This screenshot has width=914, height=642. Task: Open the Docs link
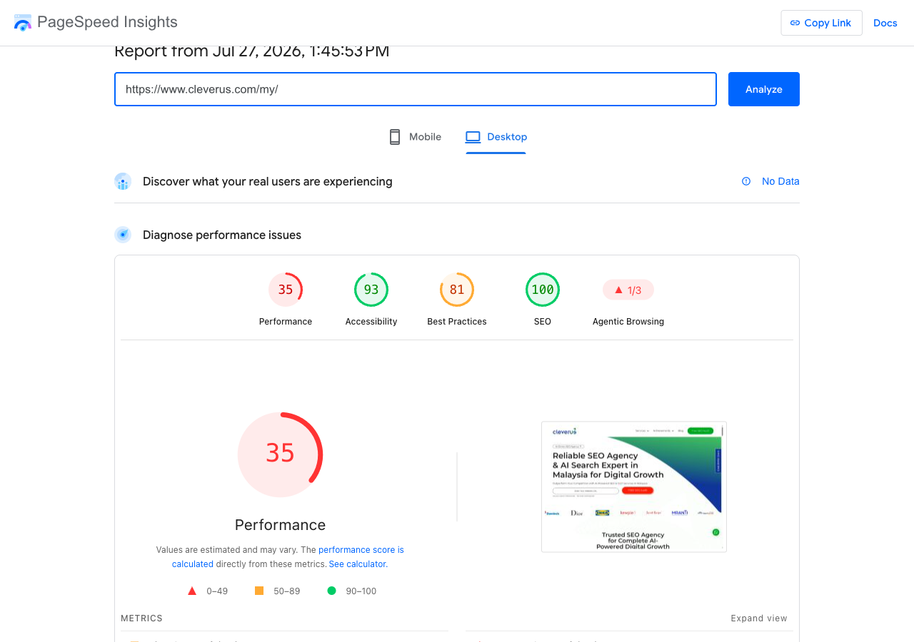[x=885, y=23]
